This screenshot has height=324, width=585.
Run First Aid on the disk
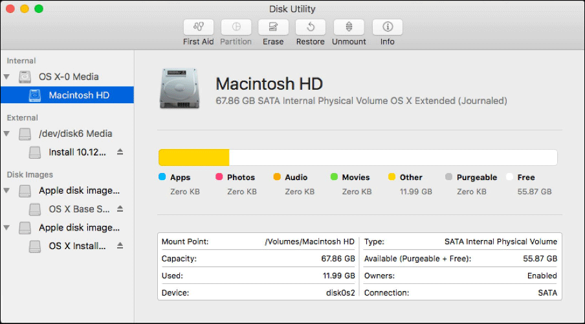(x=198, y=27)
